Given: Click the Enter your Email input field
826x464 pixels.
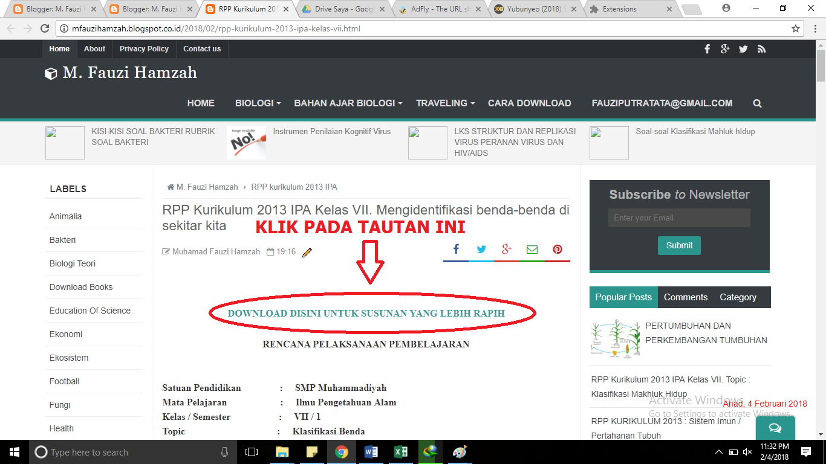Looking at the screenshot, I should [x=678, y=217].
